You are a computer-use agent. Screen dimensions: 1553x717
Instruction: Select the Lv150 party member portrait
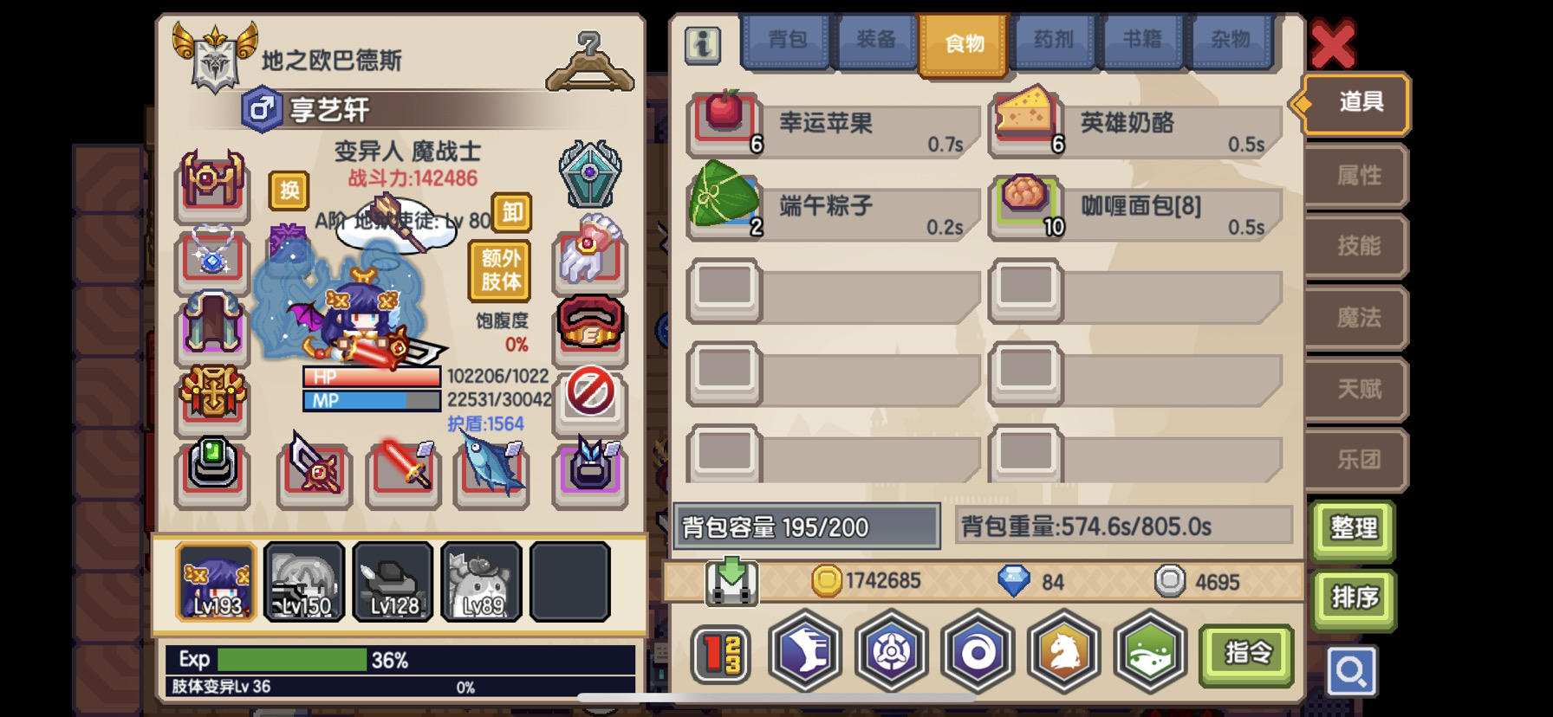click(304, 582)
